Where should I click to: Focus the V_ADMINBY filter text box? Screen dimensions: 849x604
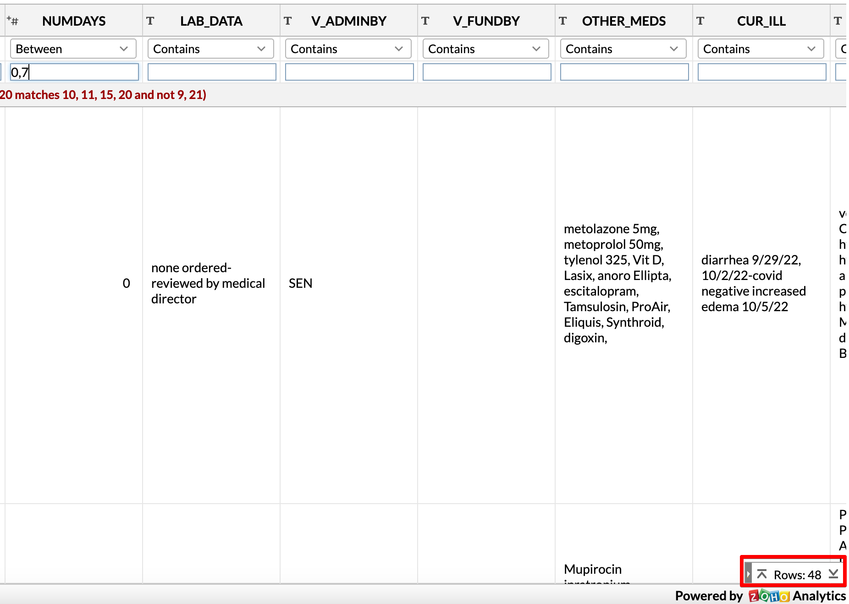click(x=349, y=72)
